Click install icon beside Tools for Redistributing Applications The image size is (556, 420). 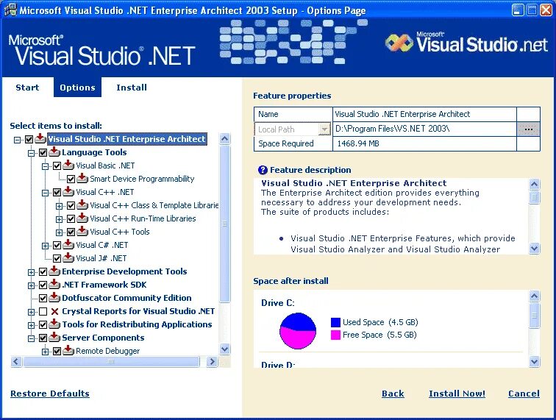pyautogui.click(x=54, y=324)
